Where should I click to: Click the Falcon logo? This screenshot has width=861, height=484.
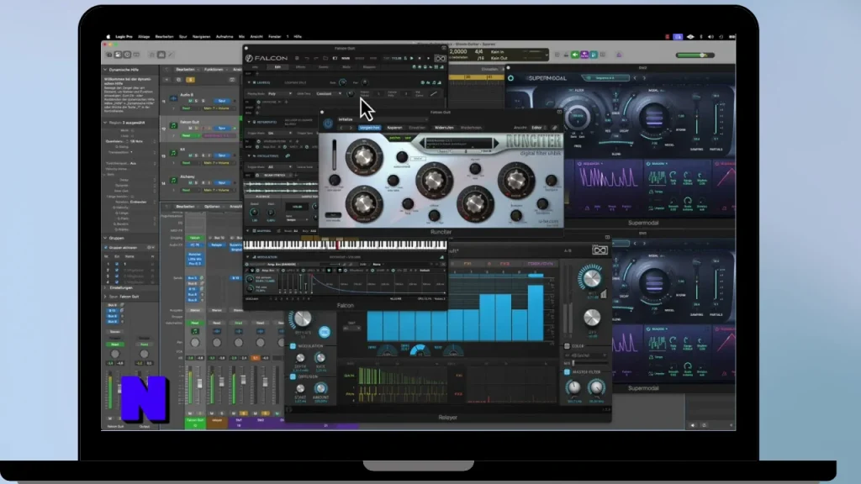click(267, 58)
